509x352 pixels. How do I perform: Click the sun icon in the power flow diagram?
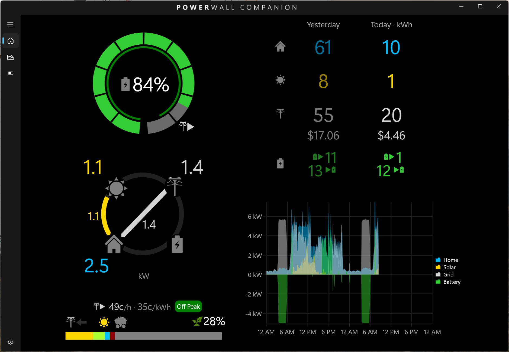(116, 188)
